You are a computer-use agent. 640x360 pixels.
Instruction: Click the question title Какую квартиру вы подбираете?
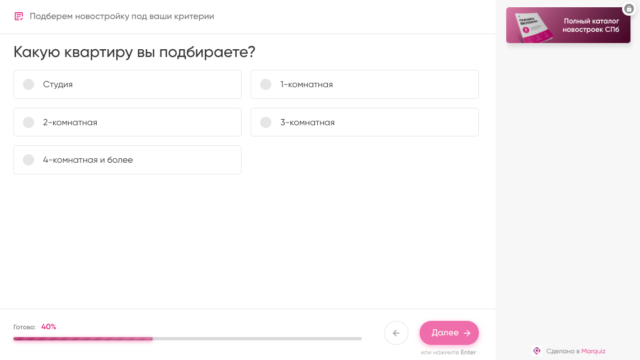[134, 51]
